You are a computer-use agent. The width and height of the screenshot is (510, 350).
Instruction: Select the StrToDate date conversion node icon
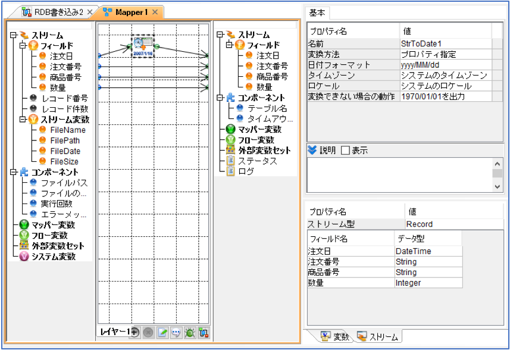[x=143, y=46]
